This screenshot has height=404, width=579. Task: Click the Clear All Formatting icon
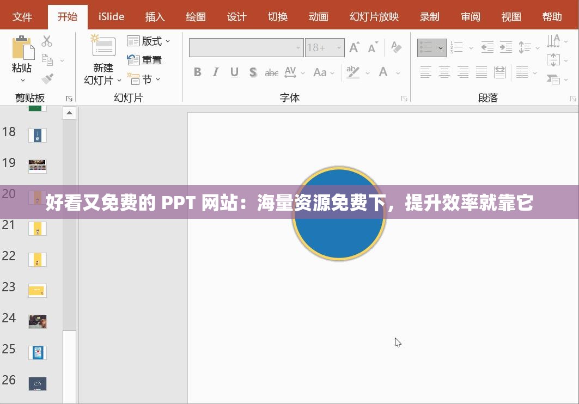tap(396, 47)
